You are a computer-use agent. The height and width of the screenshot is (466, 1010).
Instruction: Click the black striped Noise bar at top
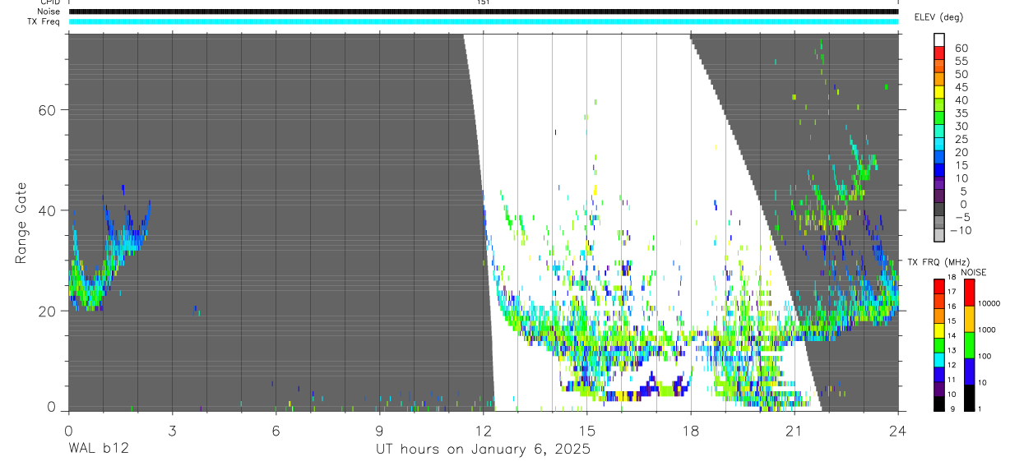point(484,12)
